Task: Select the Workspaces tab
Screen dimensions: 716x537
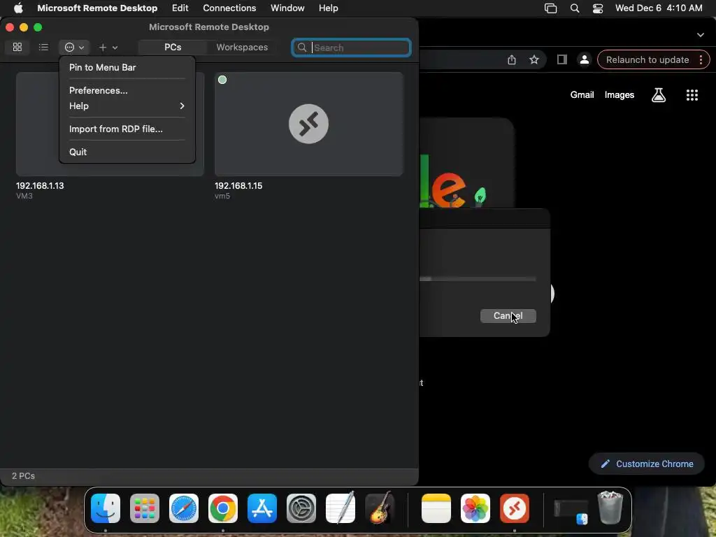Action: (242, 47)
